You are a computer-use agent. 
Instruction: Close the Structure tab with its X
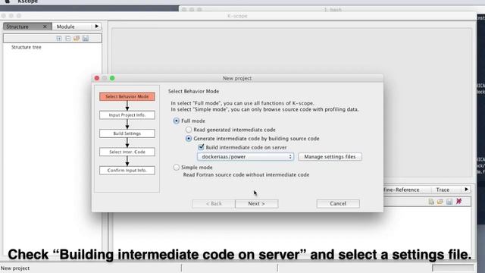[x=45, y=27]
